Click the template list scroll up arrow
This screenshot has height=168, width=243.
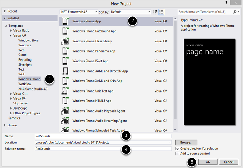(175, 19)
